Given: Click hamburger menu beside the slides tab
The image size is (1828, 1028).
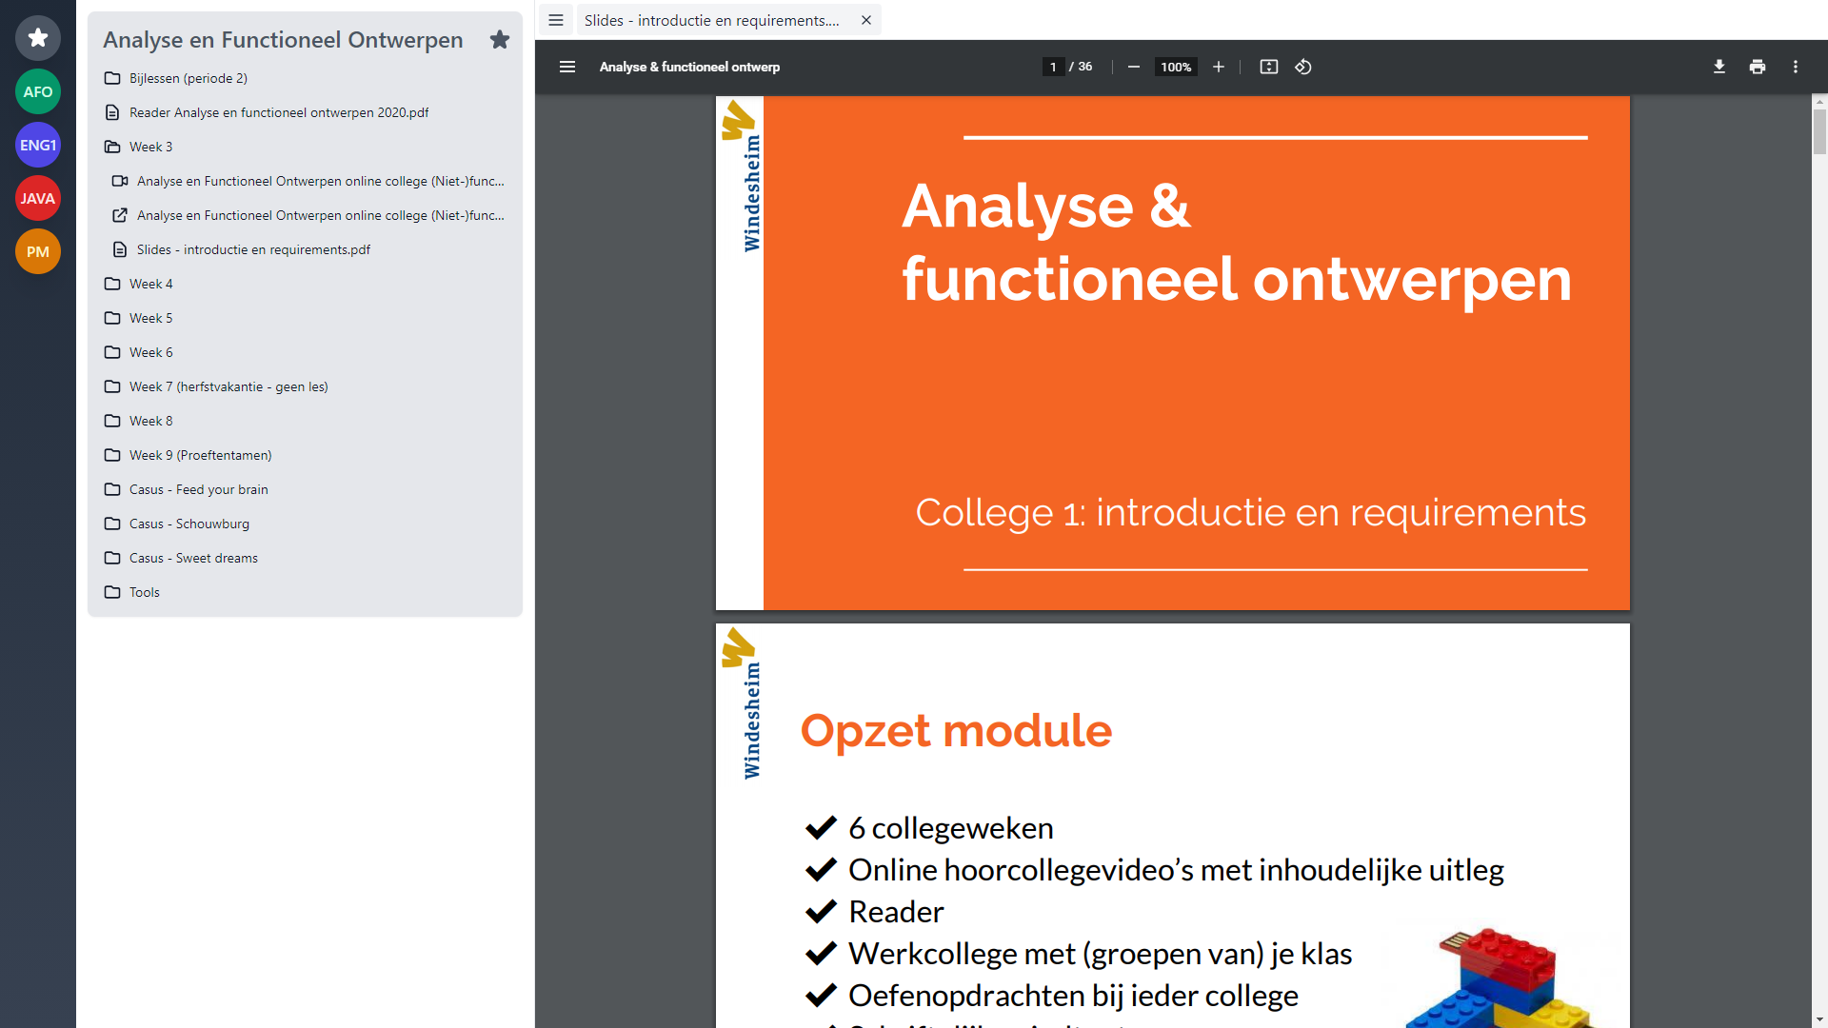Looking at the screenshot, I should [x=556, y=20].
